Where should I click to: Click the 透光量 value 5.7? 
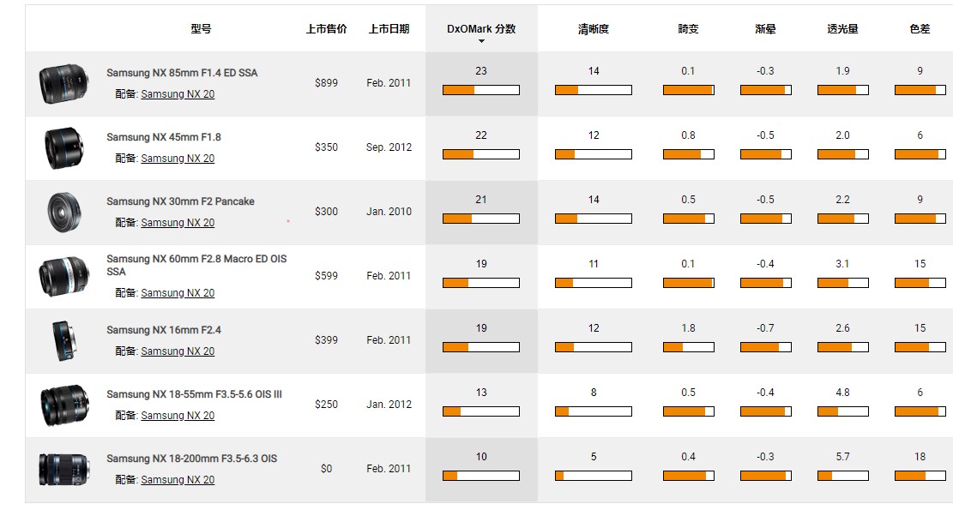(x=842, y=458)
